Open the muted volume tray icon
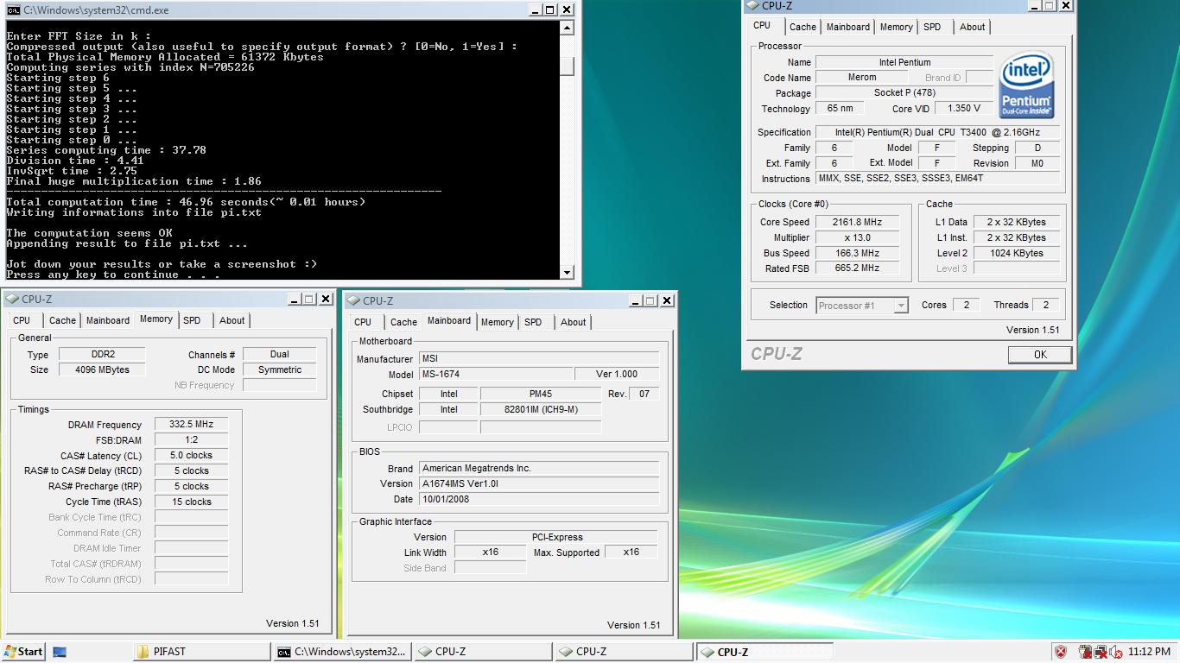Image resolution: width=1180 pixels, height=663 pixels. click(1117, 652)
